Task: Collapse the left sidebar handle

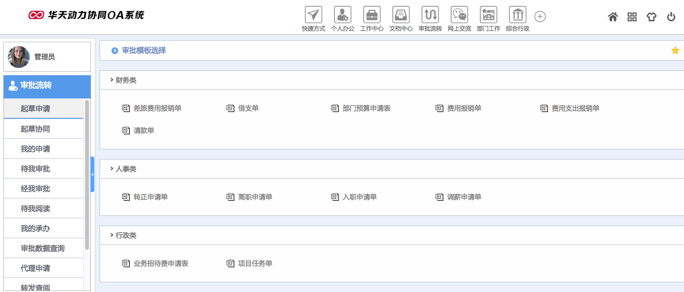Action: pos(92,174)
